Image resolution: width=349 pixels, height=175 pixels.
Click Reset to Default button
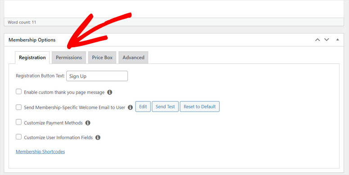point(199,107)
